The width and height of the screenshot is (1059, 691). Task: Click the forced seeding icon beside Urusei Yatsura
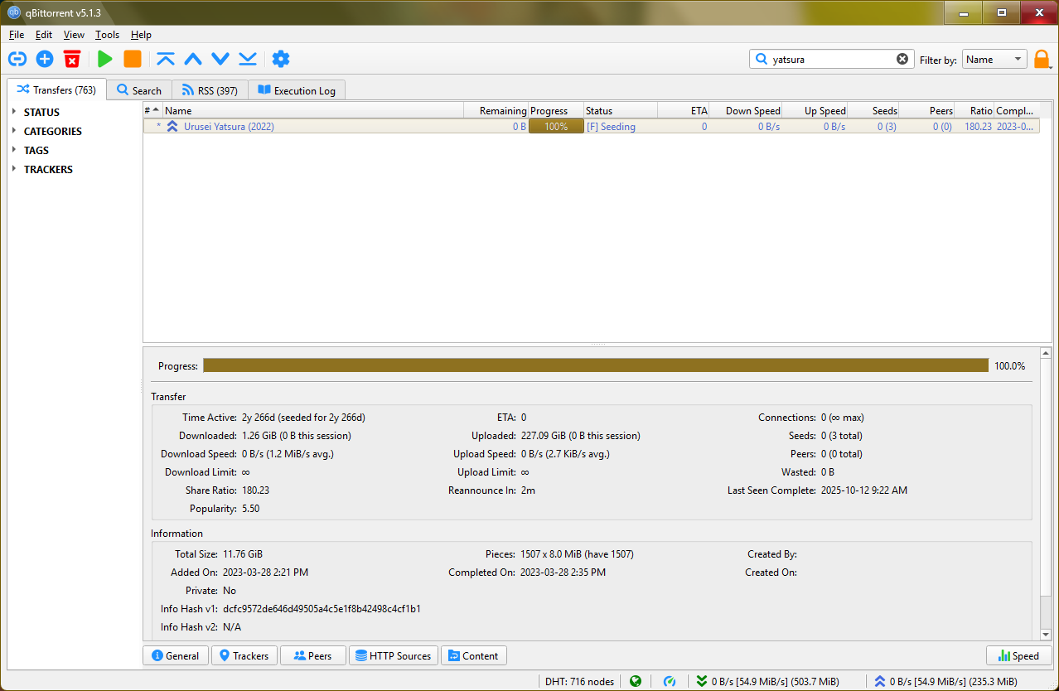click(172, 127)
